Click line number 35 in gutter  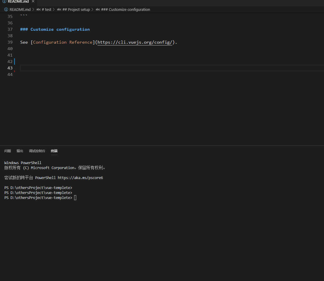tap(10, 16)
